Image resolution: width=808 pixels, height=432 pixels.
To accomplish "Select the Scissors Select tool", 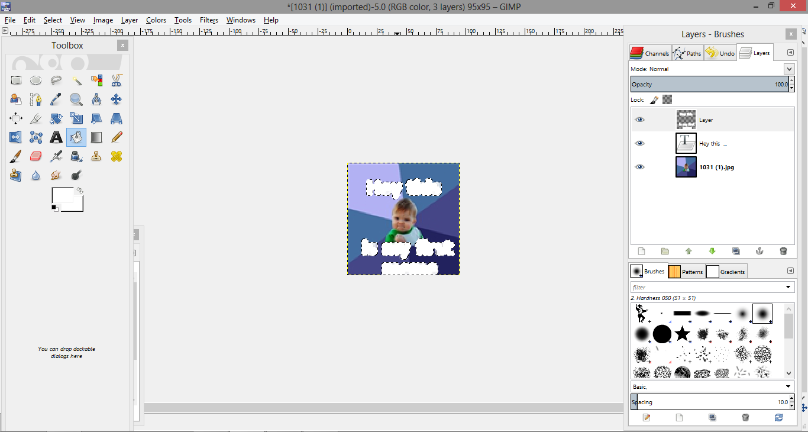I will (117, 80).
